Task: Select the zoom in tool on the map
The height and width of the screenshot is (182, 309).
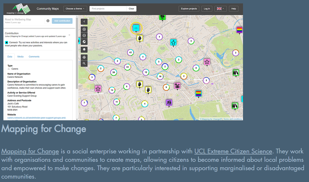Action: (x=84, y=29)
